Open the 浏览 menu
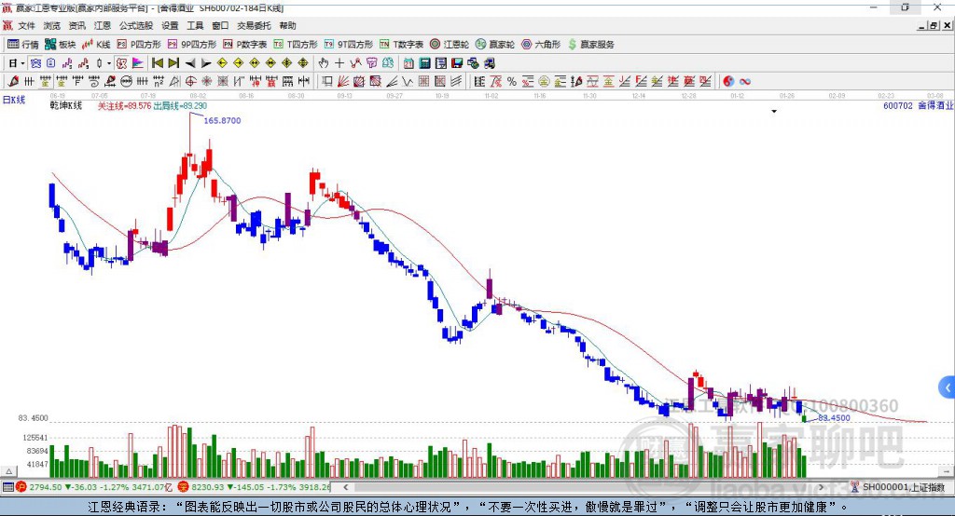This screenshot has height=516, width=955. (52, 25)
